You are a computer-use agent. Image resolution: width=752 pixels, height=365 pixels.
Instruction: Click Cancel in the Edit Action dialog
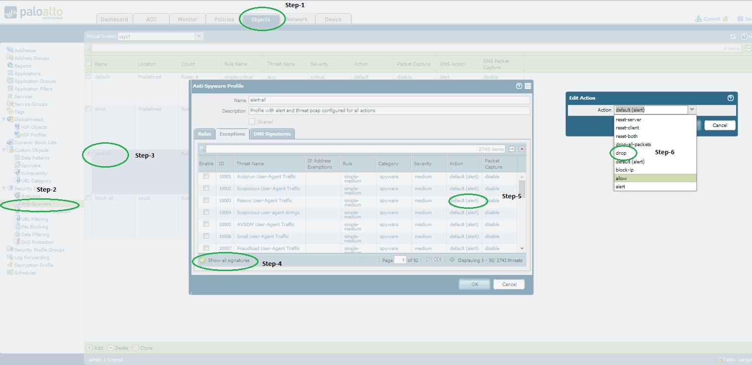719,125
